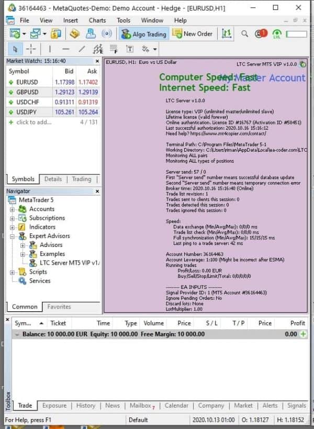The height and width of the screenshot is (429, 314).
Task: Open the Tools menu
Action: 124,20
